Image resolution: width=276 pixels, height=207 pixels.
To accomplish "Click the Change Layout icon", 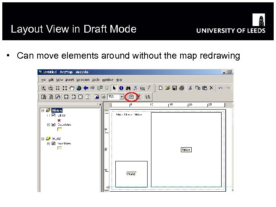I will point(148,97).
